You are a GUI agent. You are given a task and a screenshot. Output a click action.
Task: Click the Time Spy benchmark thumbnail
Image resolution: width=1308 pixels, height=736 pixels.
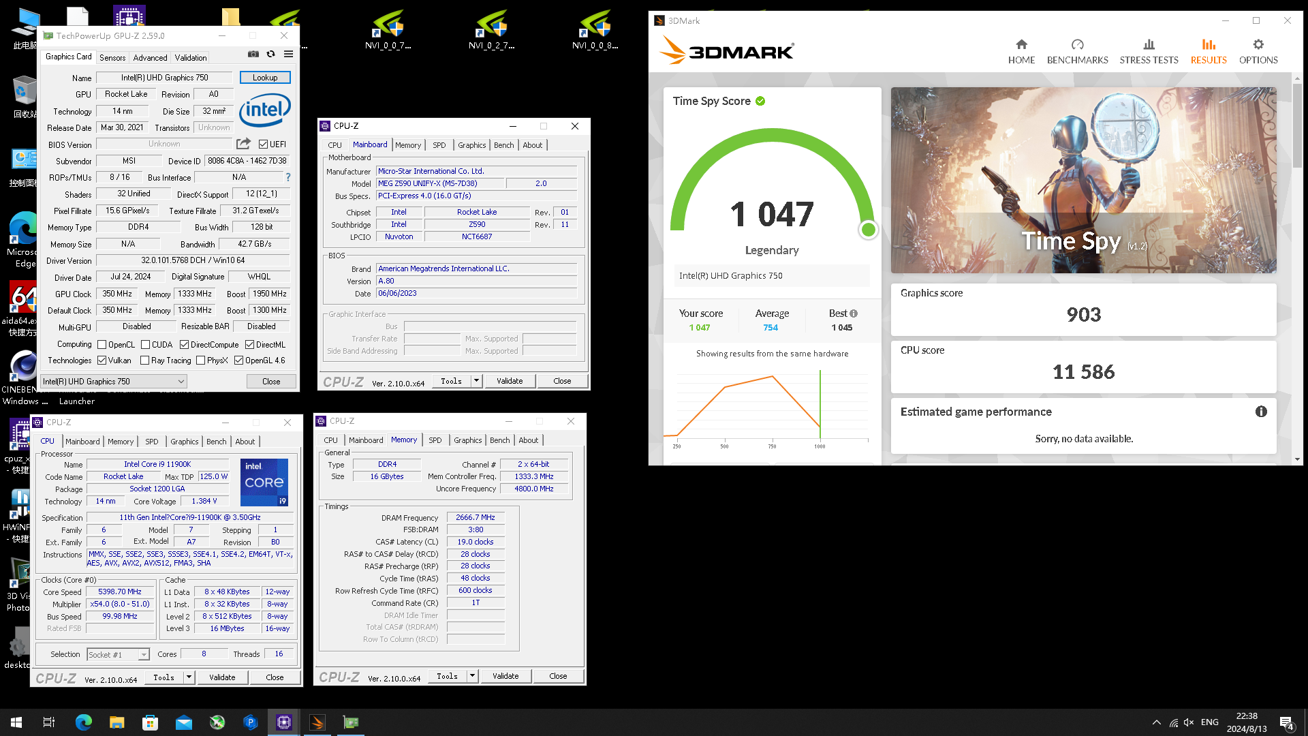(x=1083, y=181)
